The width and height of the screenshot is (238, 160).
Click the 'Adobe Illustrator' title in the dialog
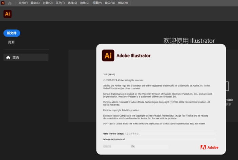(133, 56)
